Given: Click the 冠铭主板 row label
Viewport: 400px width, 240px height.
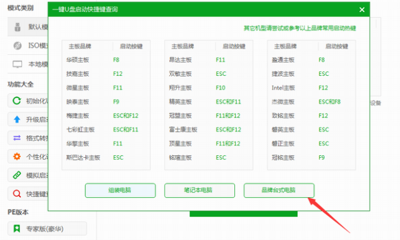Looking at the screenshot, I should tap(283, 158).
